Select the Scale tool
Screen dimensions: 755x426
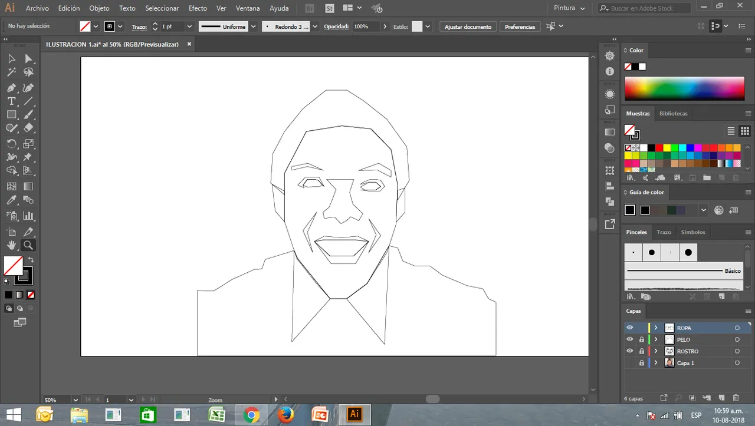pyautogui.click(x=28, y=143)
